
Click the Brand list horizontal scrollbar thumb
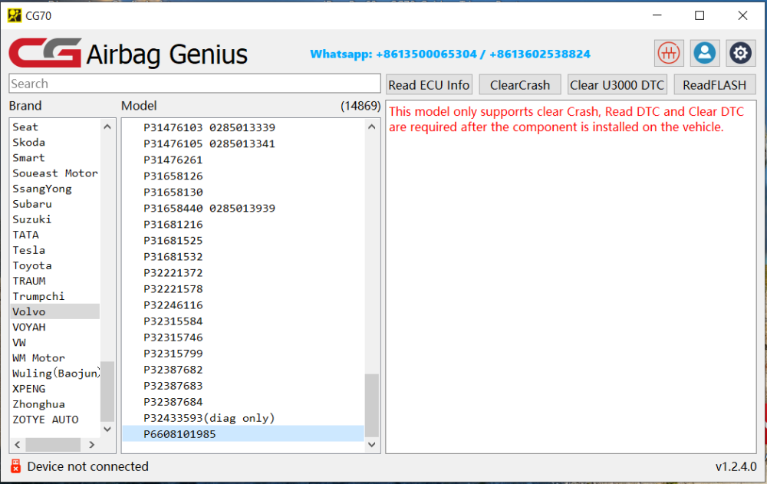[53, 445]
